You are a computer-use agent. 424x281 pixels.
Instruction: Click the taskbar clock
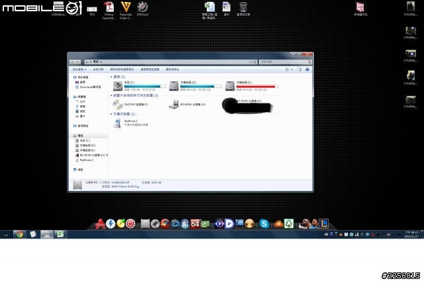click(x=411, y=235)
